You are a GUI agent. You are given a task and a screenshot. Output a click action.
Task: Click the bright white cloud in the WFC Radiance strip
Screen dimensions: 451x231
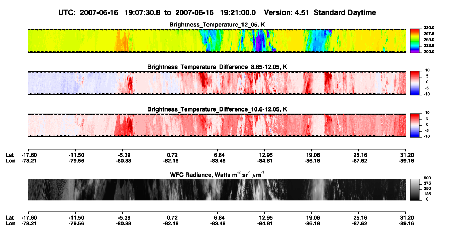[x=315, y=190]
